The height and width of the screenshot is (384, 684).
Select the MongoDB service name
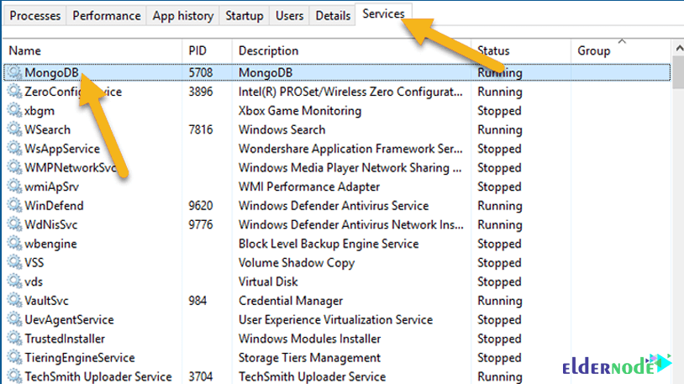[x=51, y=72]
